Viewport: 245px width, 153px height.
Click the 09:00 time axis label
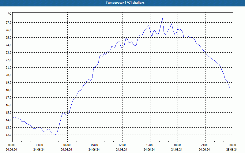tap(94, 145)
